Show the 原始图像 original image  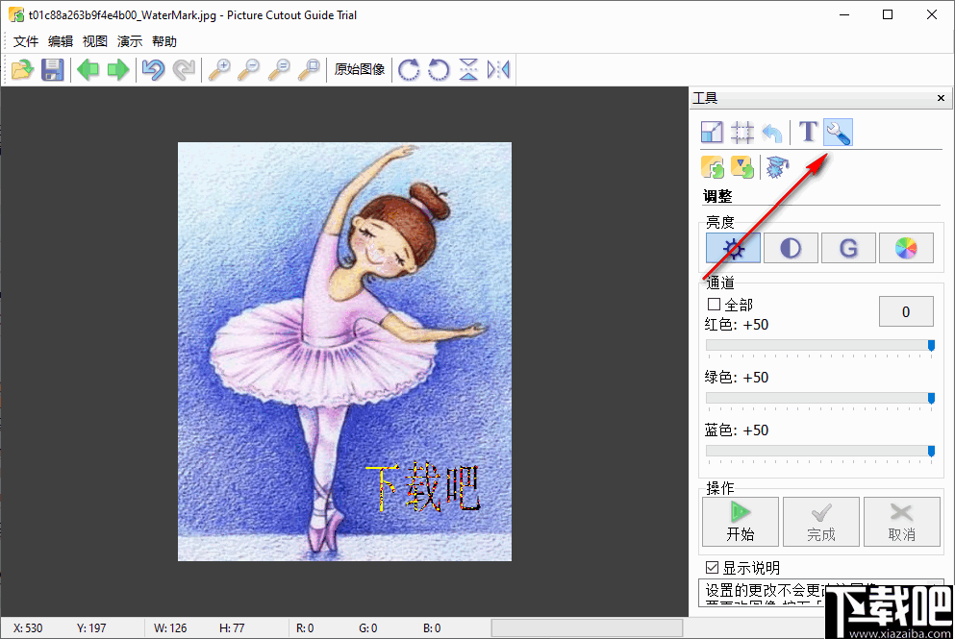coord(360,69)
